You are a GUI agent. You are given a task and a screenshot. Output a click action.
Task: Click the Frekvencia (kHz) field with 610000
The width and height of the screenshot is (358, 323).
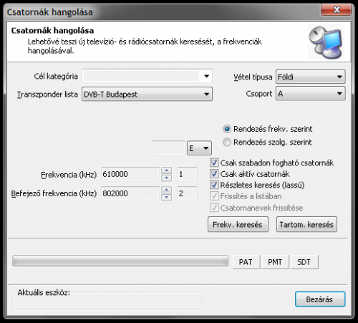130,174
